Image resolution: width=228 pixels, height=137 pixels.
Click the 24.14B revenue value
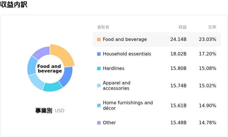click(178, 40)
